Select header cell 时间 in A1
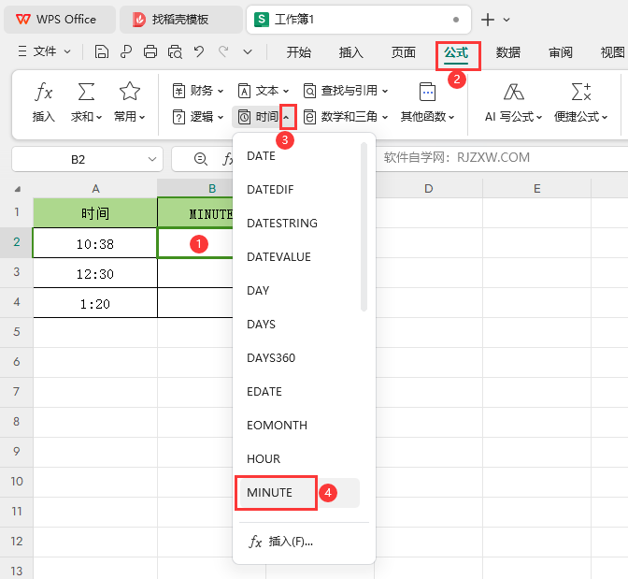 95,213
